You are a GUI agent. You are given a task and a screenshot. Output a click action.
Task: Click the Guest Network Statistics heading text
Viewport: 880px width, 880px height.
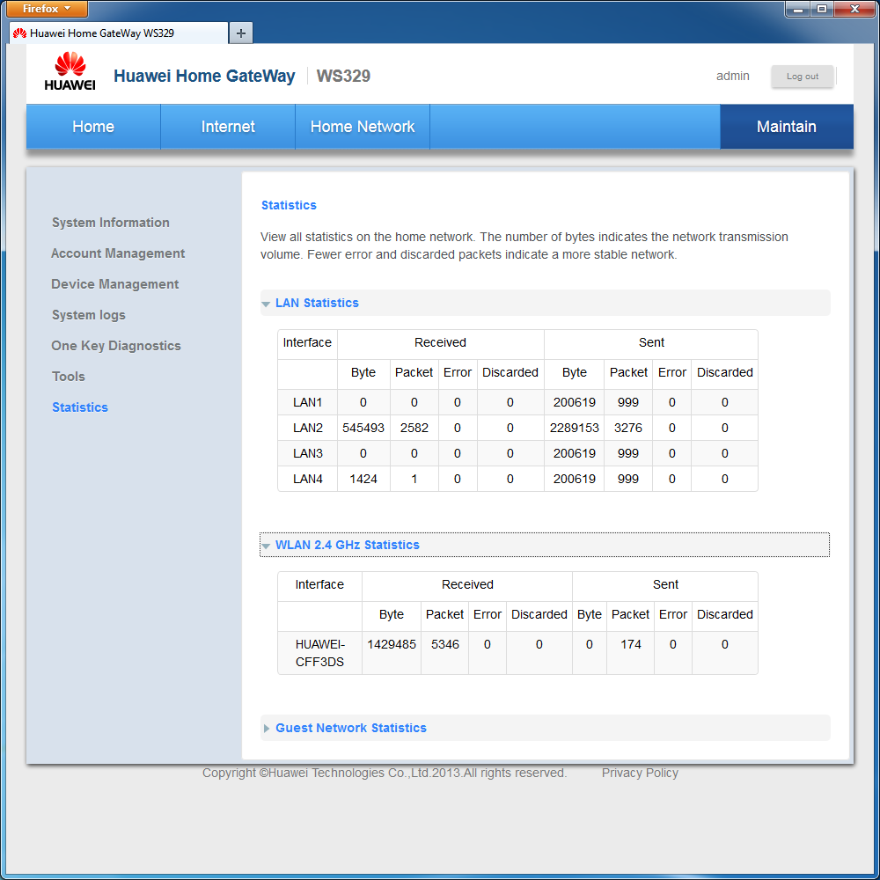(351, 728)
